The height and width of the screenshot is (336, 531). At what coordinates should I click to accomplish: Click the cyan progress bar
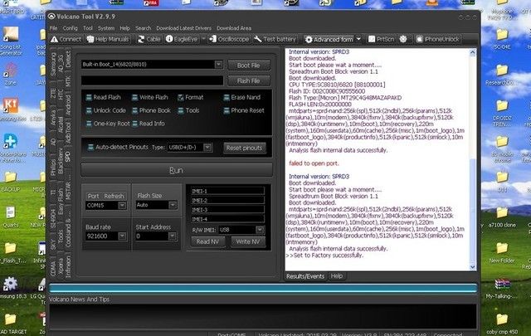(x=263, y=289)
